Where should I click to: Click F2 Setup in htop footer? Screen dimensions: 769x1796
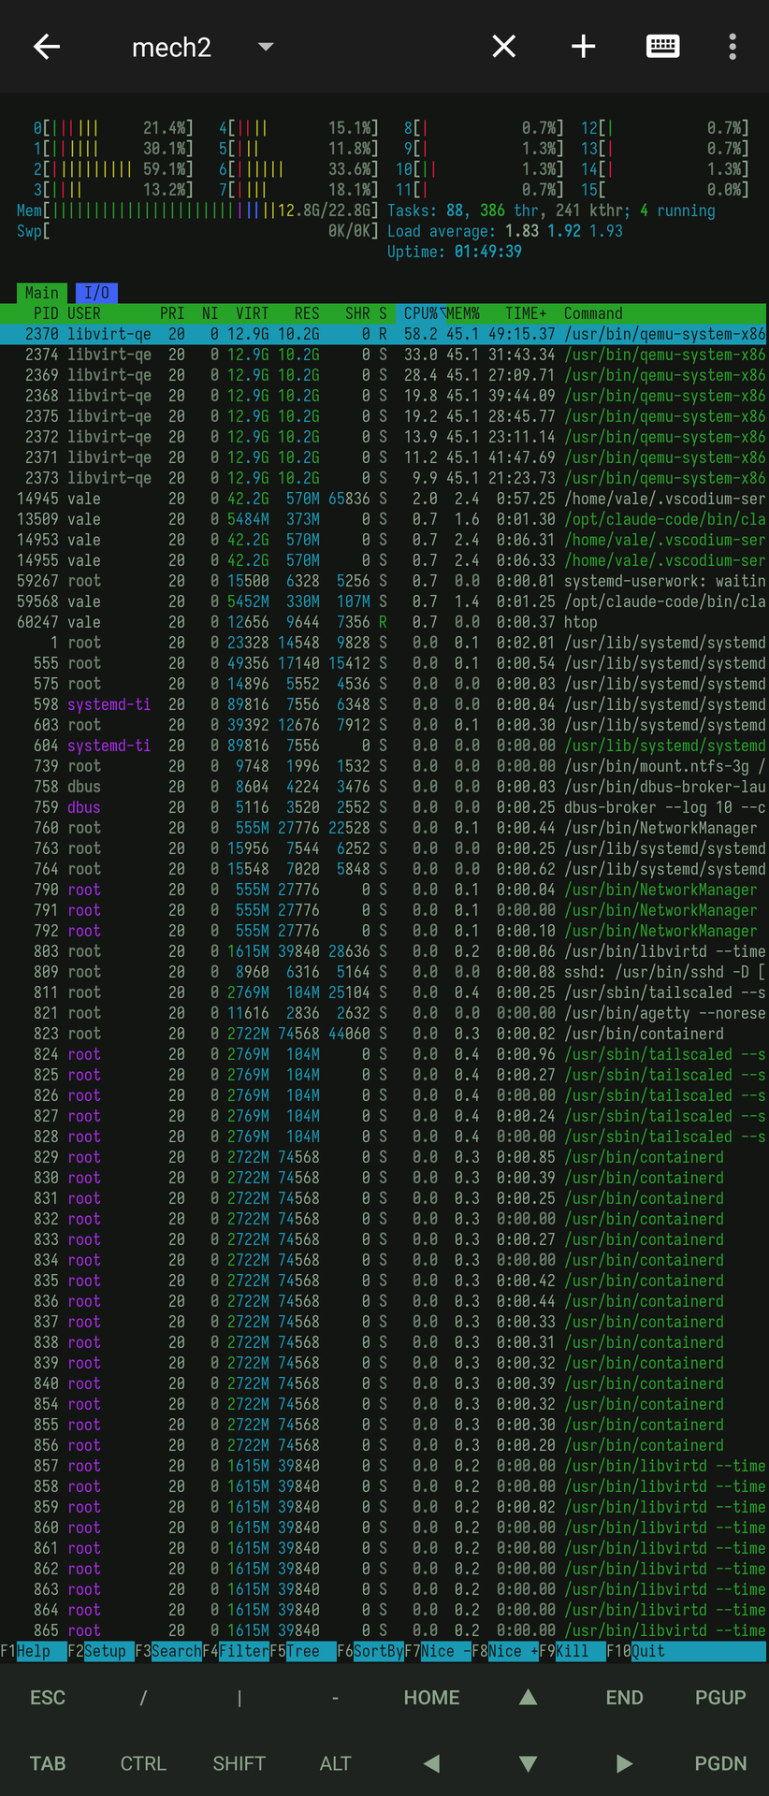[x=101, y=1651]
